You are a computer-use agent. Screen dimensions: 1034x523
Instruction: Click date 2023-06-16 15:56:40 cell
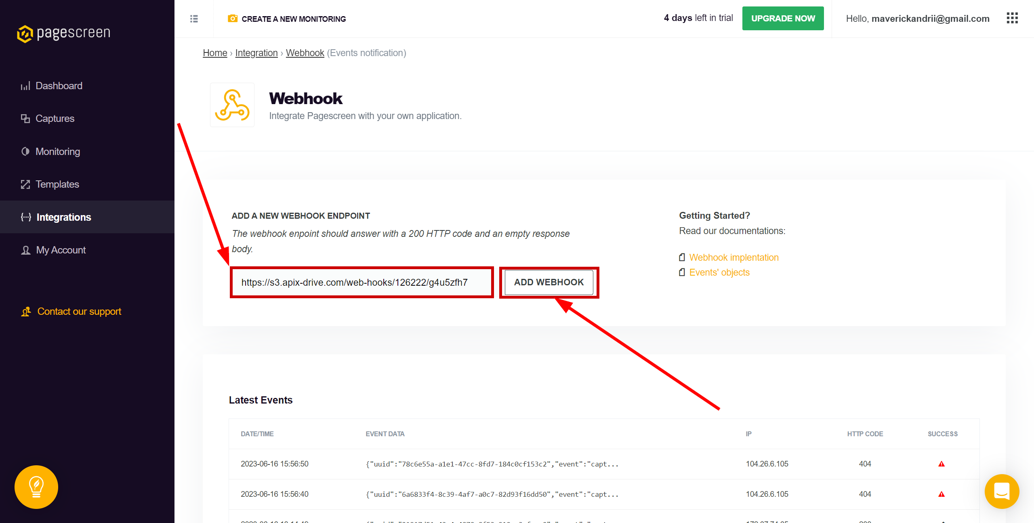tap(275, 494)
